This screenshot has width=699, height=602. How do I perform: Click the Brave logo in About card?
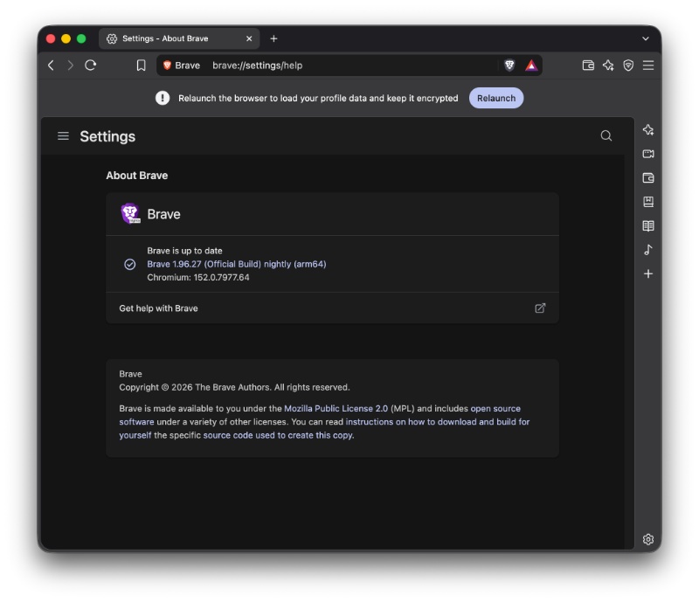(130, 213)
